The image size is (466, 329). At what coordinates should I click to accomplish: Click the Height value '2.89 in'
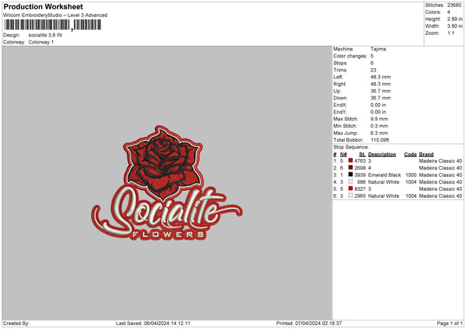click(x=454, y=19)
